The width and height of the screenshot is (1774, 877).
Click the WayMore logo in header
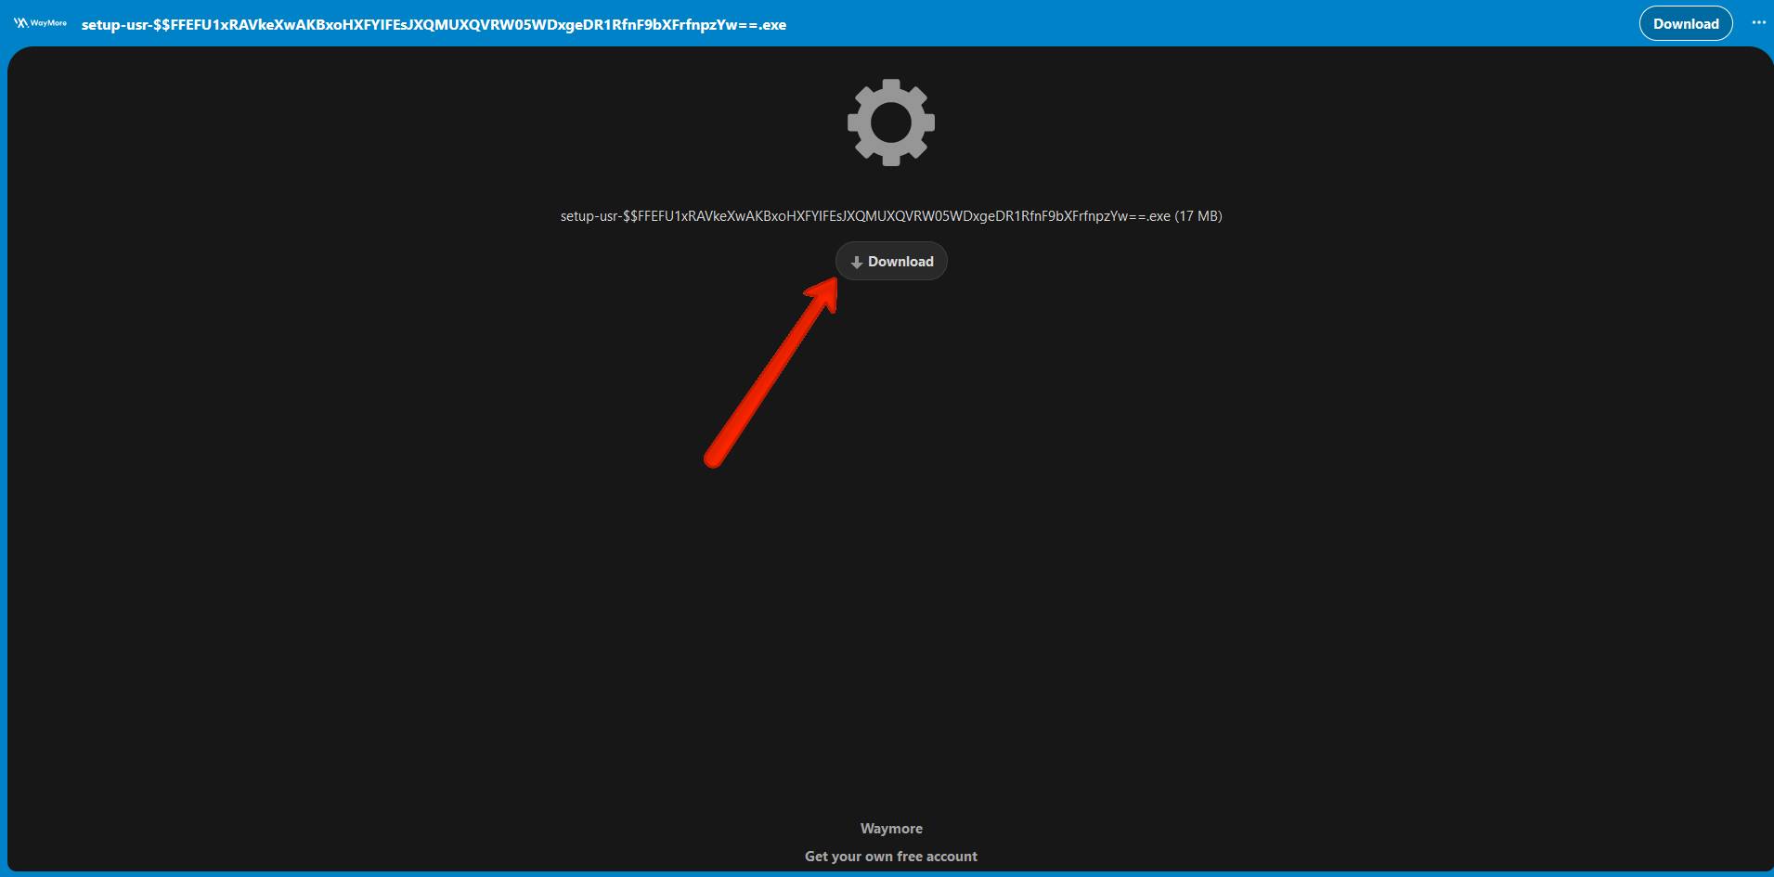[40, 23]
